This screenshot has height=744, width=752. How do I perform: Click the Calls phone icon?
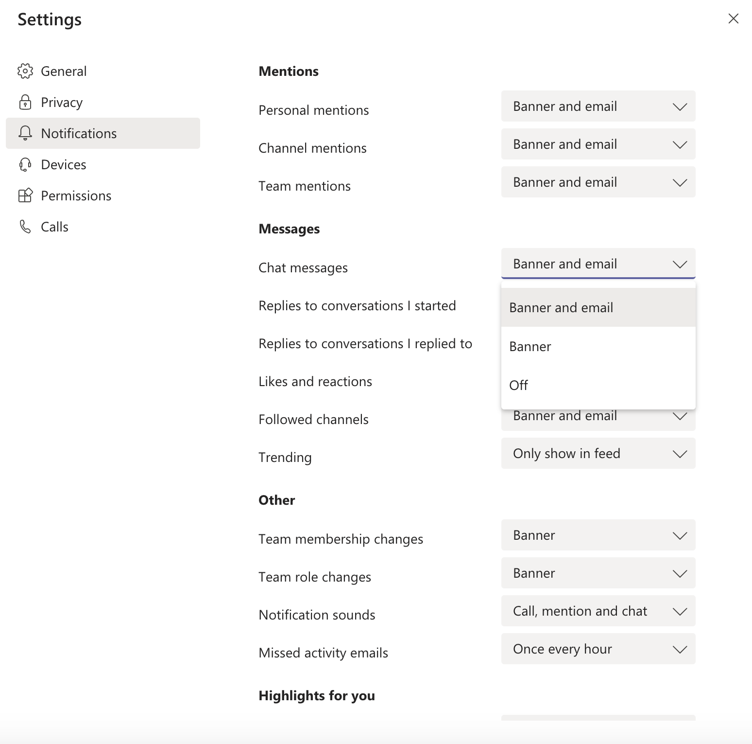[x=25, y=227]
